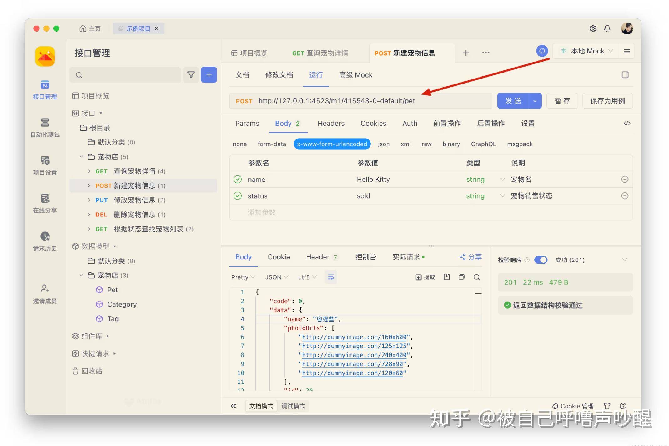The height and width of the screenshot is (446, 669).
Task: Click the 分享 share link
Action: (x=470, y=257)
